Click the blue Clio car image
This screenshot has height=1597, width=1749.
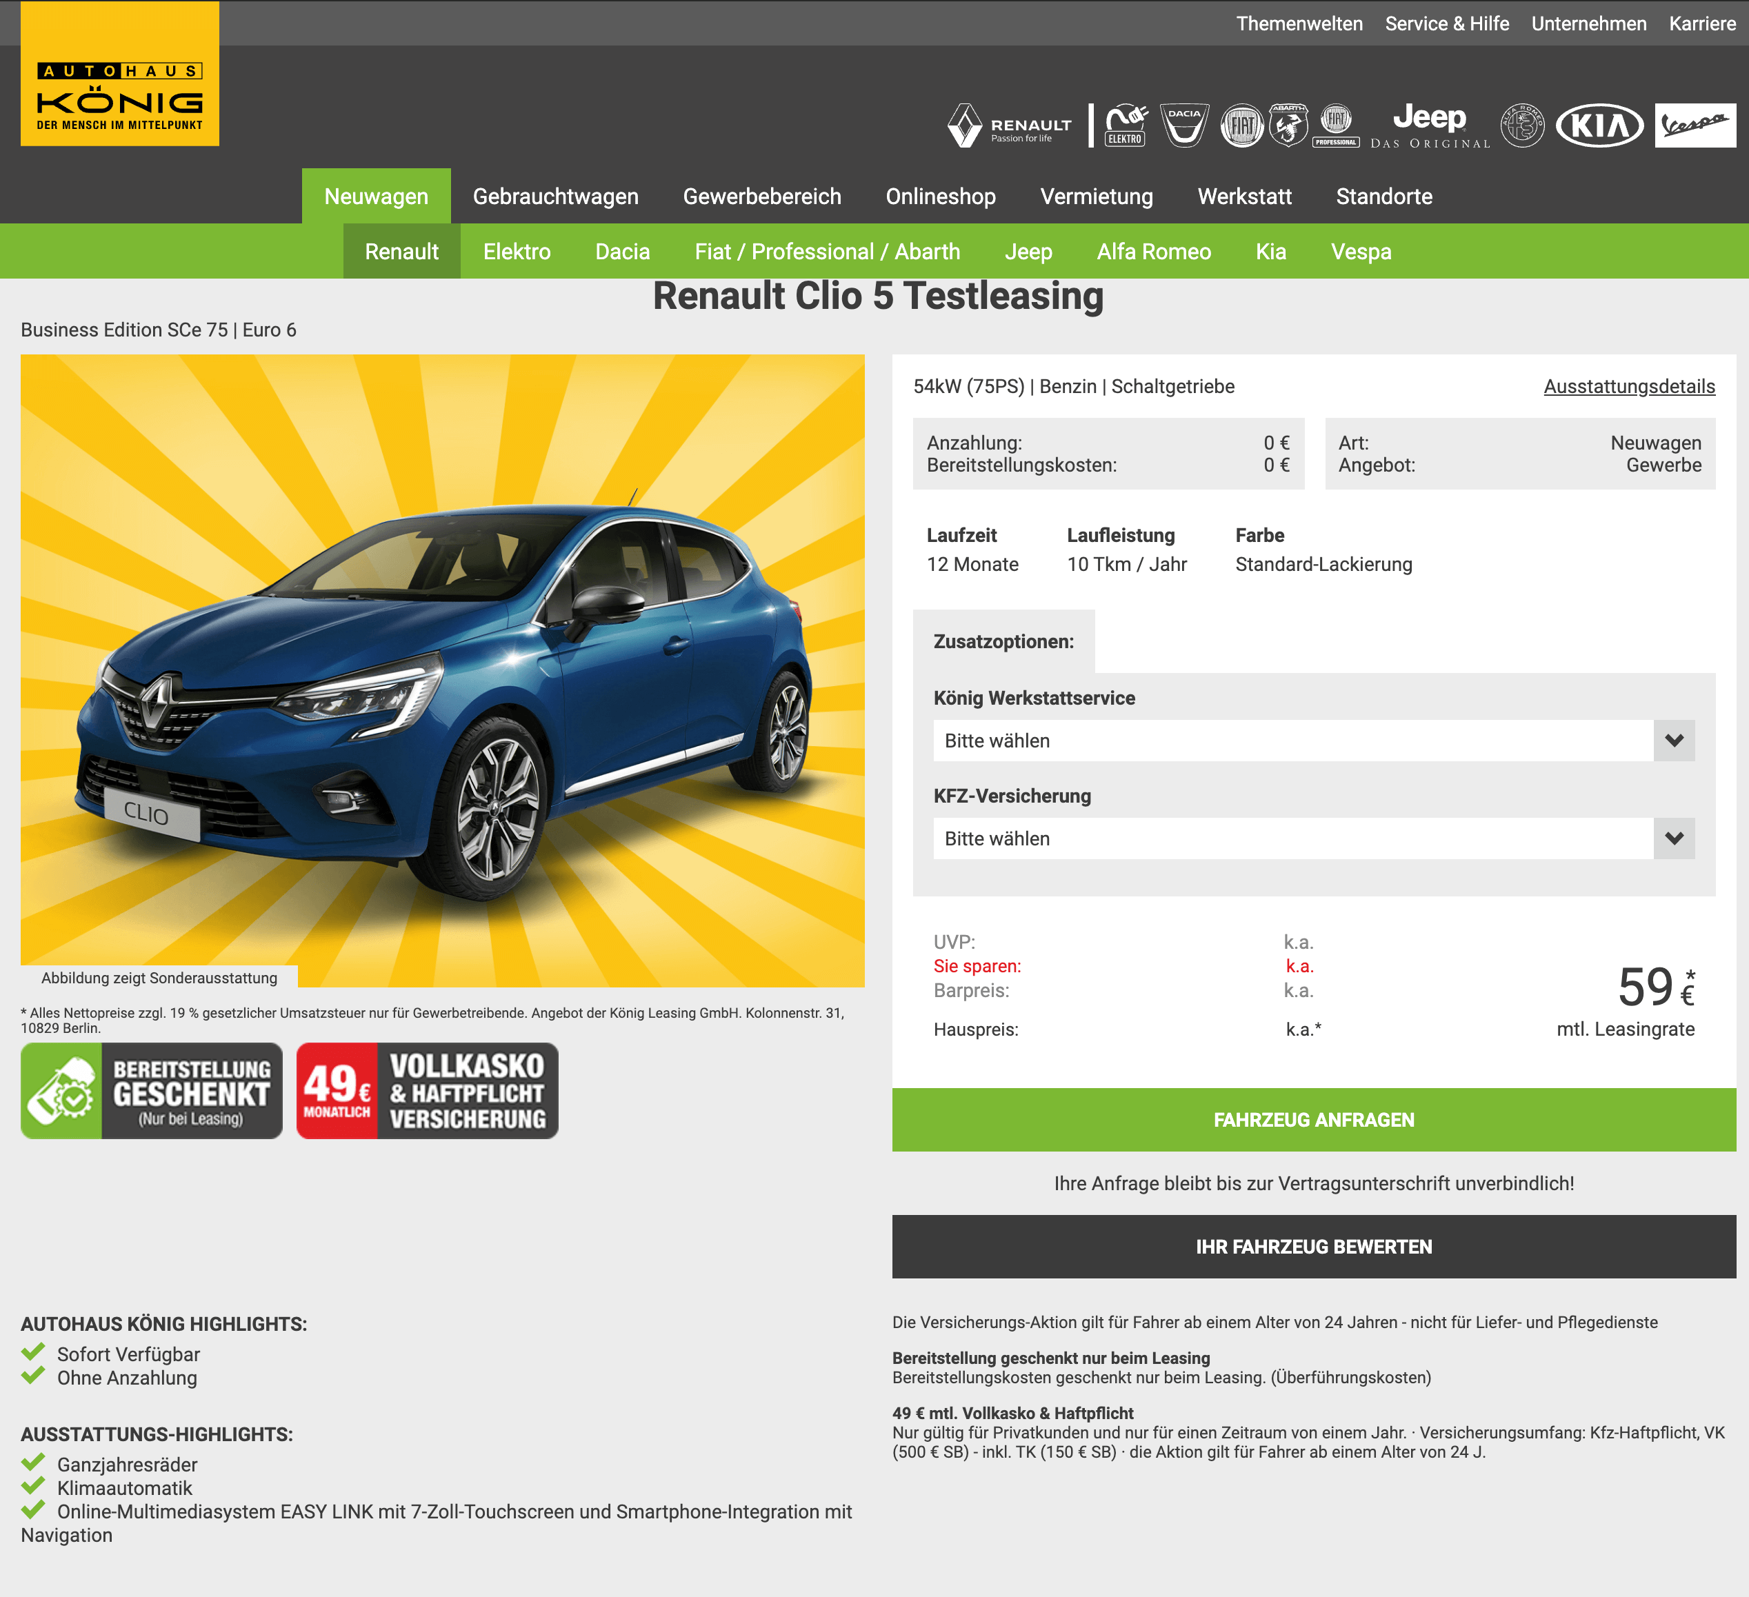pyautogui.click(x=443, y=670)
